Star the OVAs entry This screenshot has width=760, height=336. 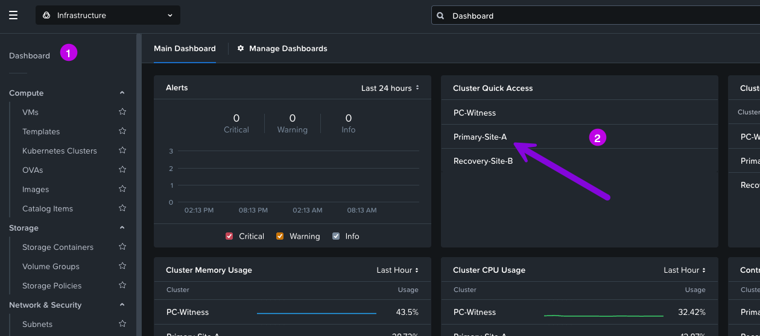[x=122, y=169]
